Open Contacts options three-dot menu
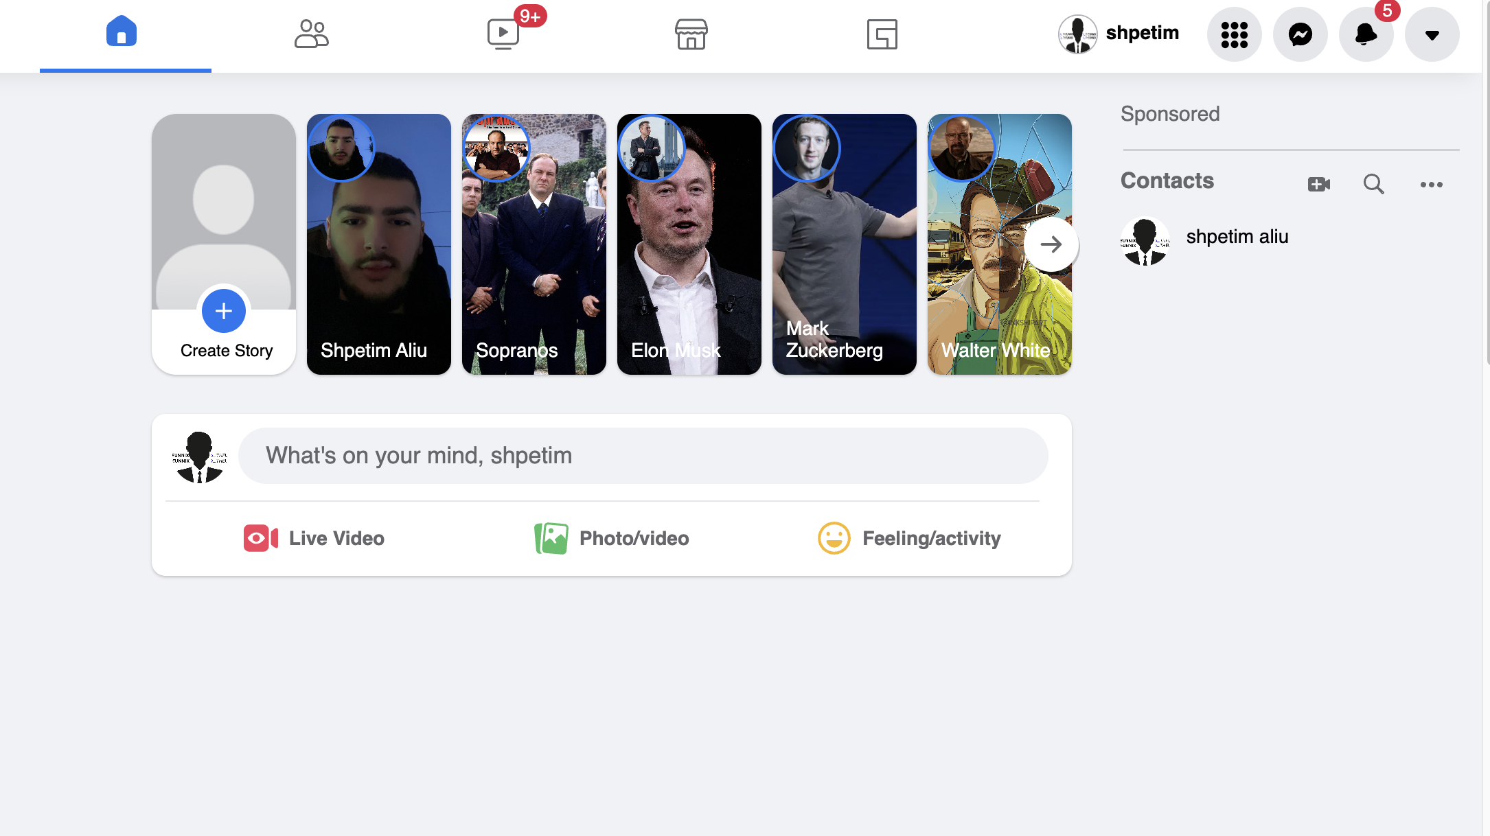The width and height of the screenshot is (1490, 836). click(1431, 184)
